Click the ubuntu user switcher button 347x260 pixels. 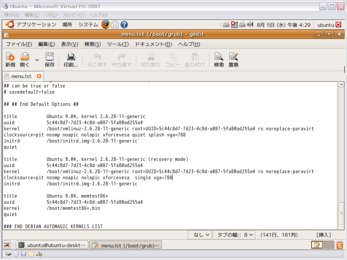click(326, 25)
